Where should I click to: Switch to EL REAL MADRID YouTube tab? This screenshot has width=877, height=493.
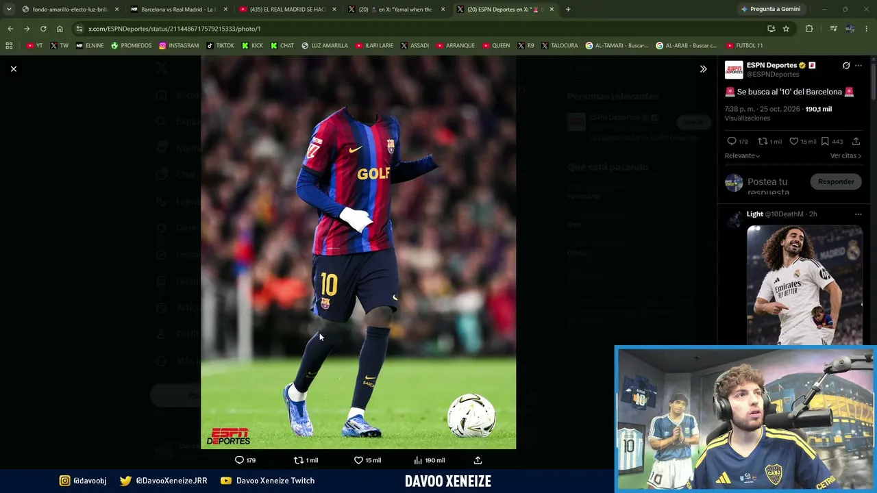click(287, 10)
